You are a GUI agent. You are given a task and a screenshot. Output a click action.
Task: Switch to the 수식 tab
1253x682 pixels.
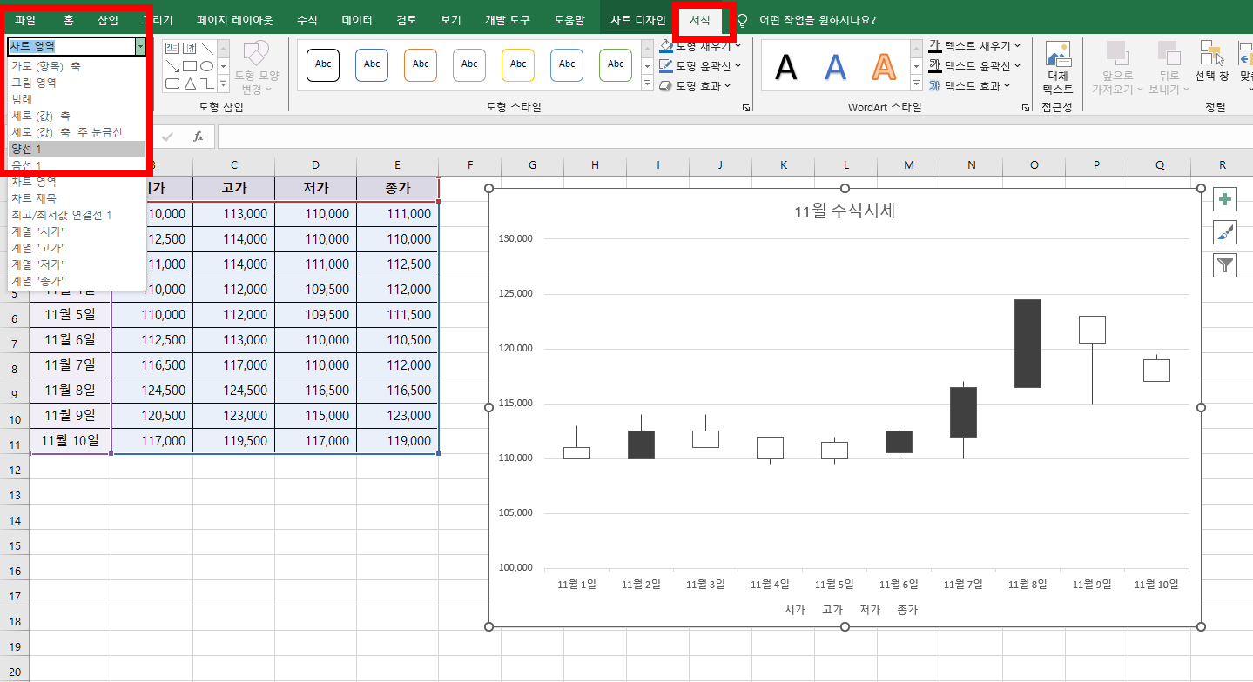click(307, 19)
